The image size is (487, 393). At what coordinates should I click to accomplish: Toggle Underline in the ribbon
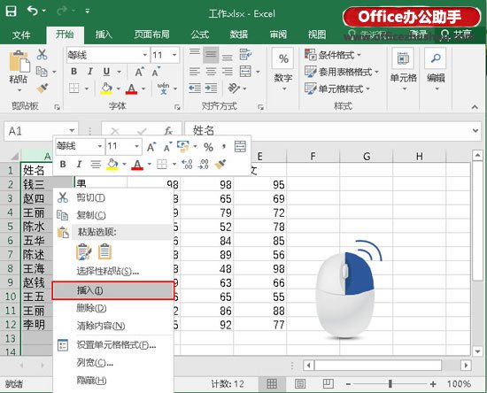point(106,72)
